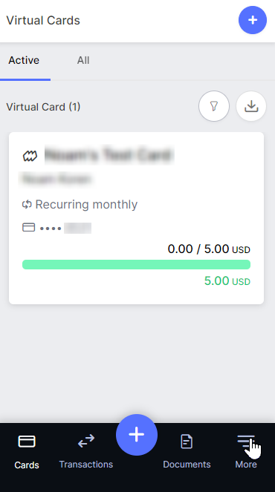Click the credit card number icon
275x492 pixels.
coord(28,227)
